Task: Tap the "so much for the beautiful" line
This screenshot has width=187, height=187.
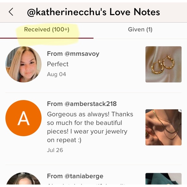Action: [x=84, y=123]
